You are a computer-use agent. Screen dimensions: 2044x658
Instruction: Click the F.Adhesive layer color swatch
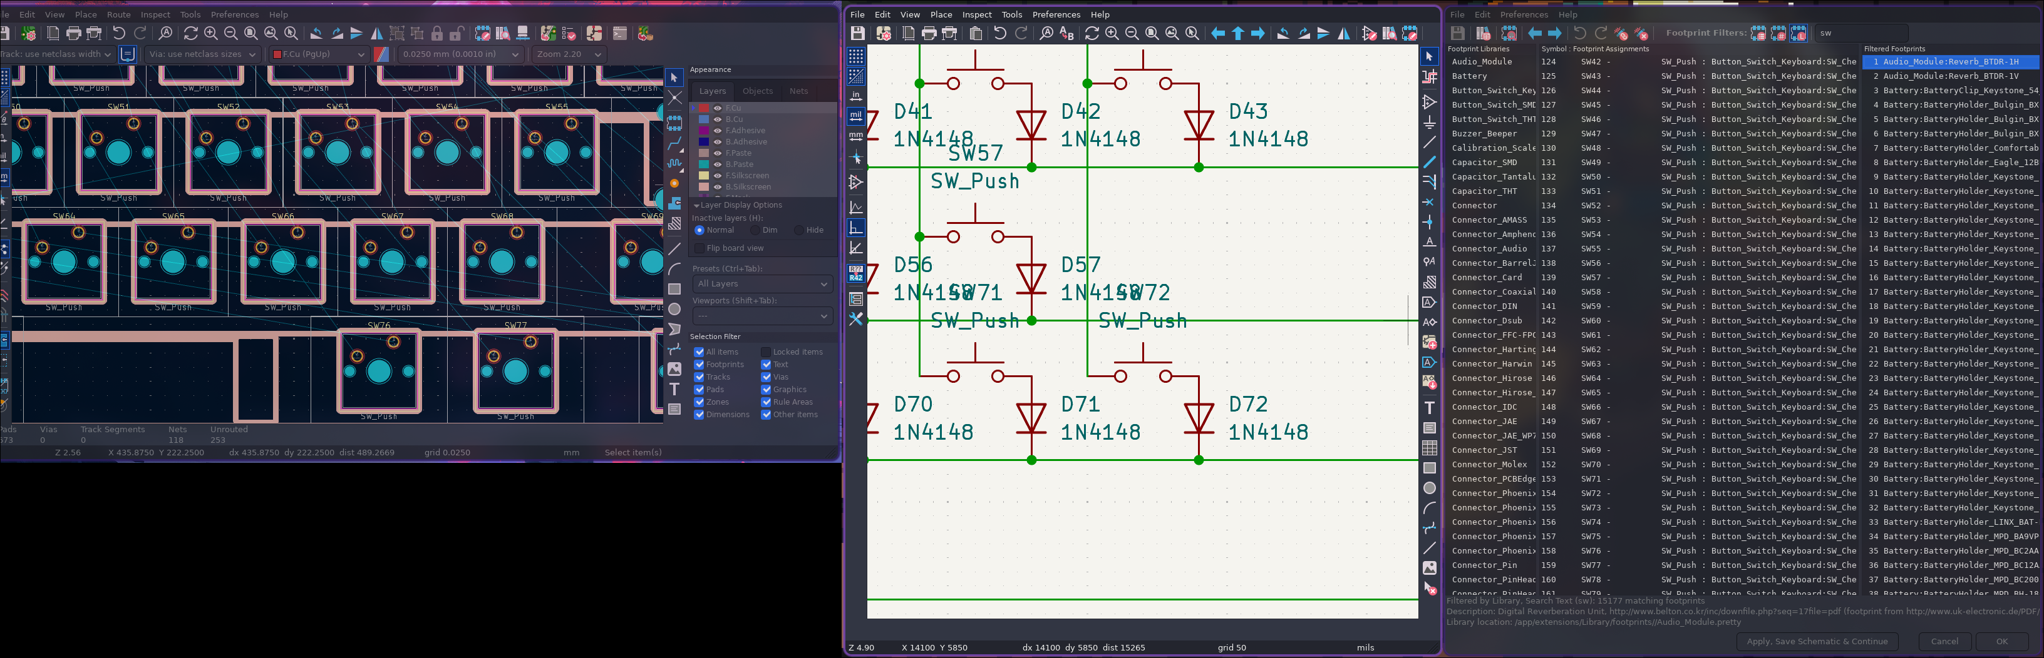[x=704, y=131]
